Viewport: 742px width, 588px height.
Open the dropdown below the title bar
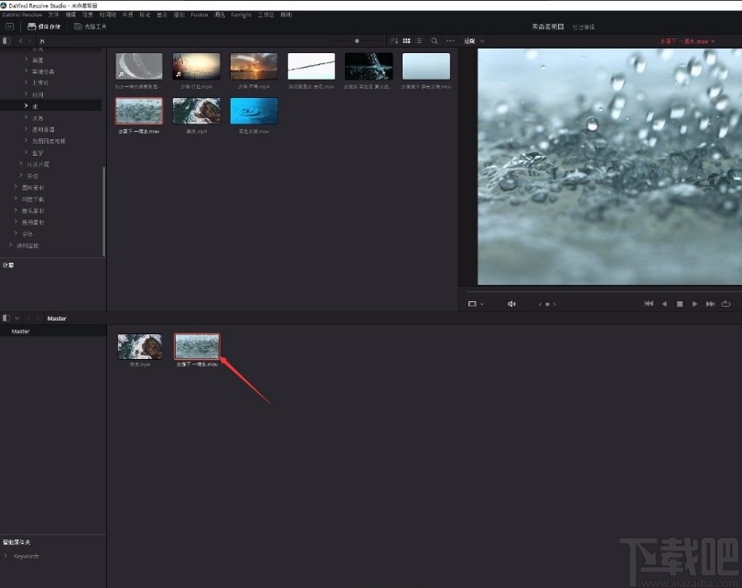(10, 27)
